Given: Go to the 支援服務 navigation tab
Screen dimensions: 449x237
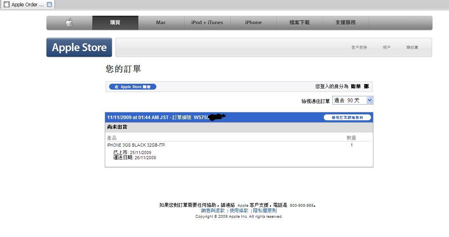Looking at the screenshot, I should coord(346,22).
